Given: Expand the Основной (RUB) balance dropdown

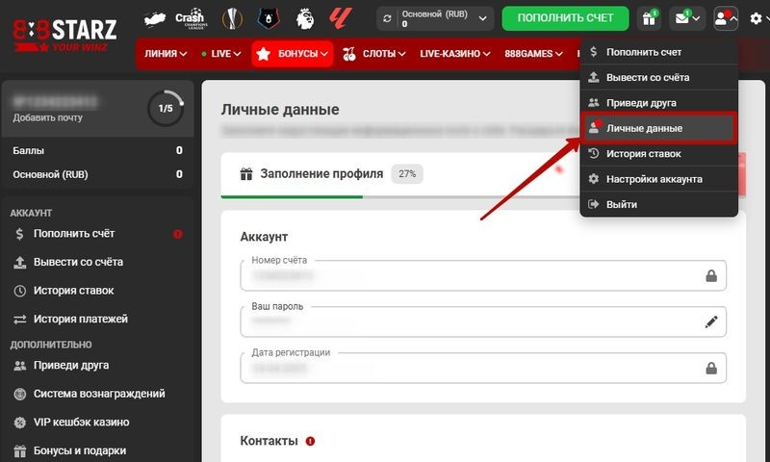Looking at the screenshot, I should point(482,18).
